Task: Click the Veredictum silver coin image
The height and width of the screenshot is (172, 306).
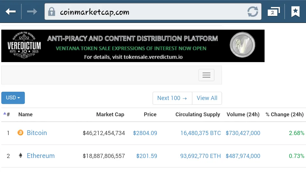Action: coord(242,45)
